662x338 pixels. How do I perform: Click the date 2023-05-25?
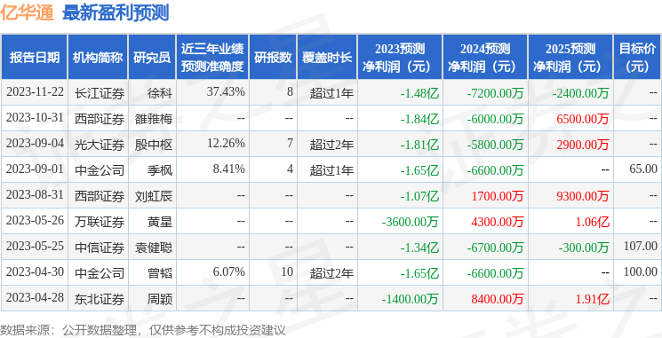coord(35,247)
